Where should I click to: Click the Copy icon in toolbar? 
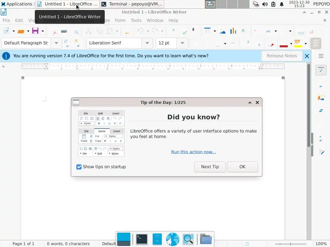pyautogui.click(x=99, y=31)
